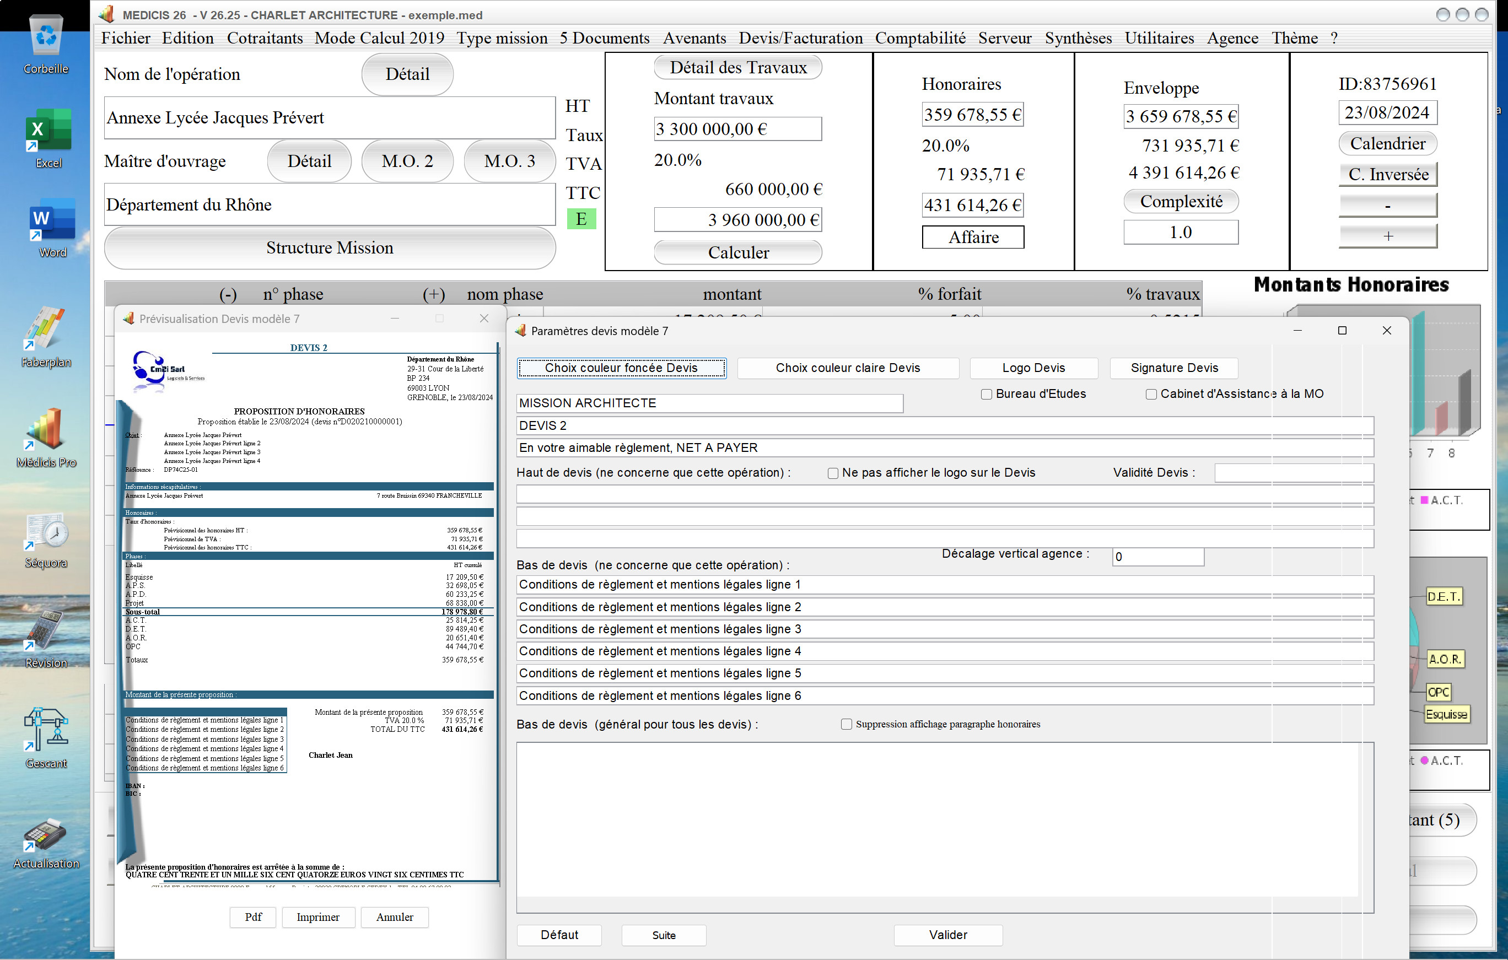Image resolution: width=1508 pixels, height=960 pixels.
Task: Open the Synthèses menu
Action: tap(1078, 38)
